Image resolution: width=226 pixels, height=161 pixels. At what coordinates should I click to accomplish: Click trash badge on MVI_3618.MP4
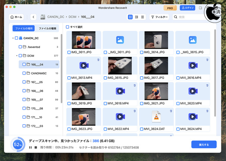pos(135,85)
